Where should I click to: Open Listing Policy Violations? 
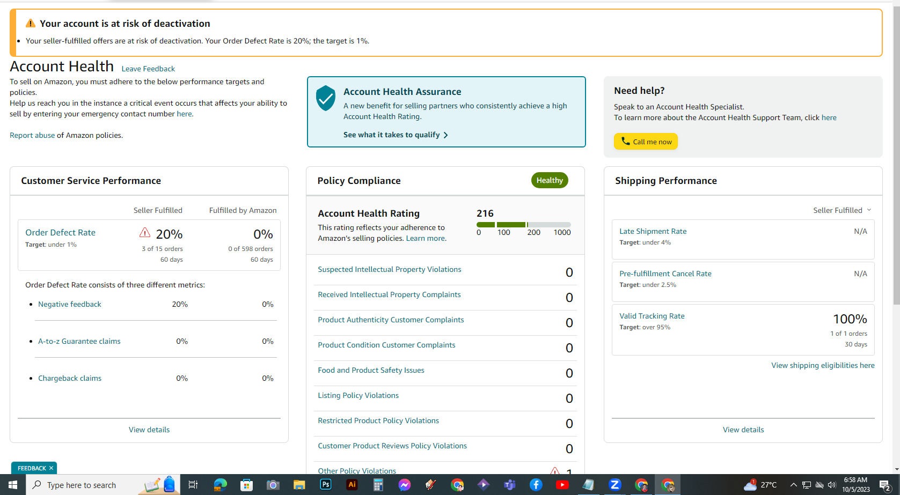click(x=358, y=395)
